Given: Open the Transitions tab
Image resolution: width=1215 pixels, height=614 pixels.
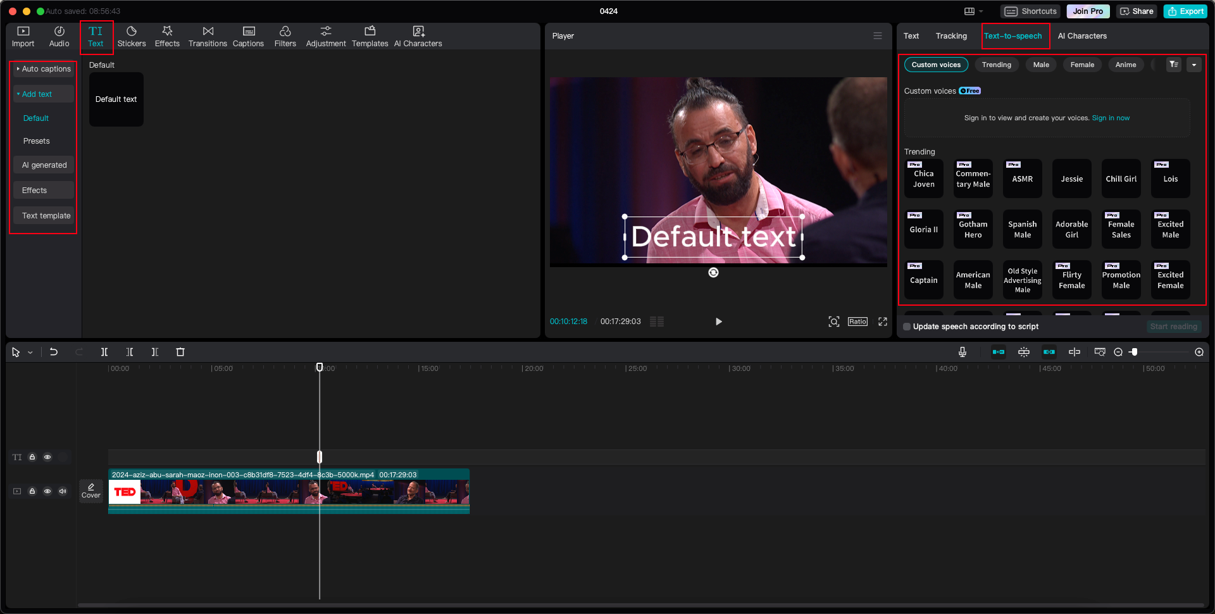Looking at the screenshot, I should (x=208, y=37).
